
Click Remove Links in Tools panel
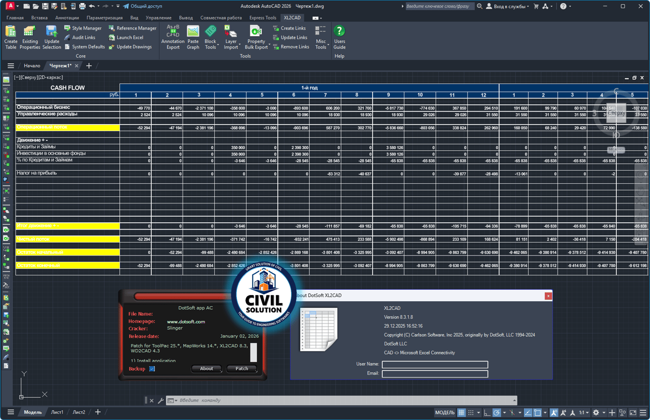coord(291,47)
